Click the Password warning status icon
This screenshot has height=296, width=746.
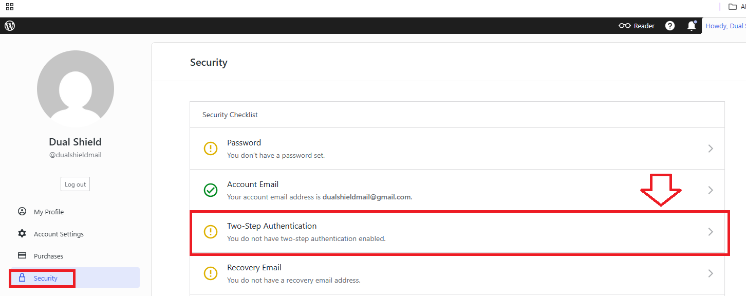(x=211, y=149)
